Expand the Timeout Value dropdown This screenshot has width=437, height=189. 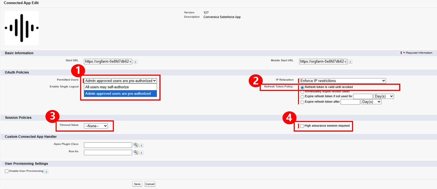[x=96, y=126]
